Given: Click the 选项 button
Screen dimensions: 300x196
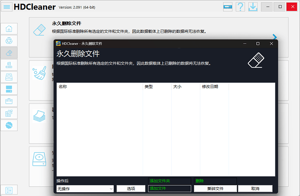Looking at the screenshot, I should (131, 189).
